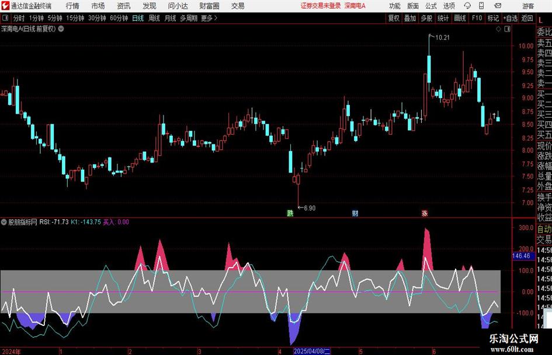Open the 行情 menu

point(72,6)
